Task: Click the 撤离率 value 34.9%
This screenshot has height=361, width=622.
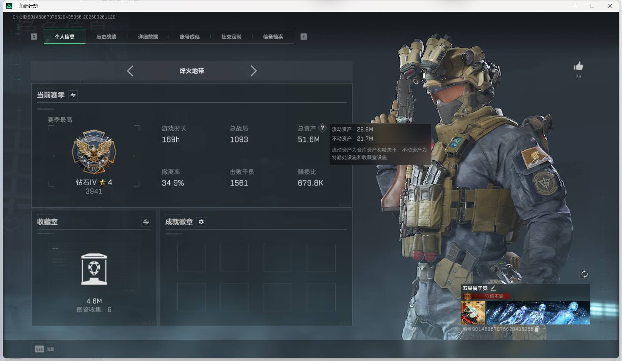Action: pos(173,183)
